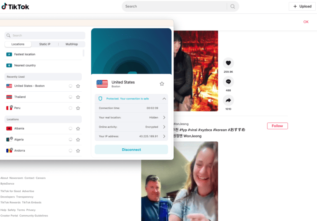Expand Algeria server list via flag badge

pos(12,138)
